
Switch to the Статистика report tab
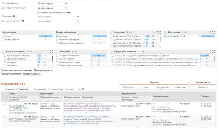[180, 87]
